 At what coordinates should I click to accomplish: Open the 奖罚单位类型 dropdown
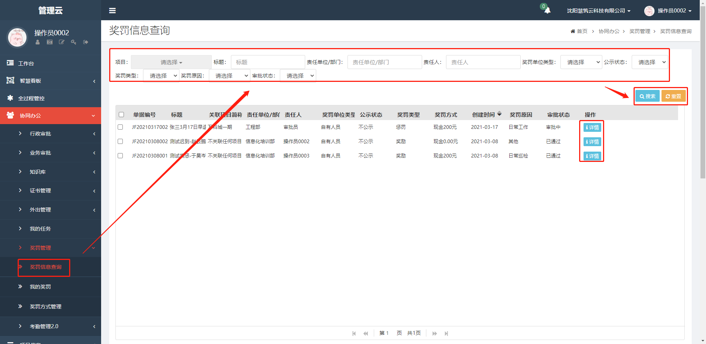coord(581,62)
